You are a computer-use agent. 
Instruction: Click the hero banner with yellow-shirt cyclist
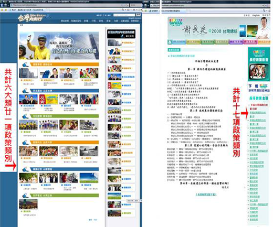click(59, 46)
